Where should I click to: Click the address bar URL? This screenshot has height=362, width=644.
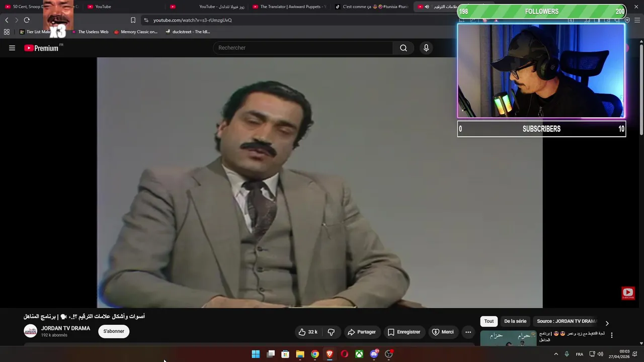pyautogui.click(x=193, y=20)
